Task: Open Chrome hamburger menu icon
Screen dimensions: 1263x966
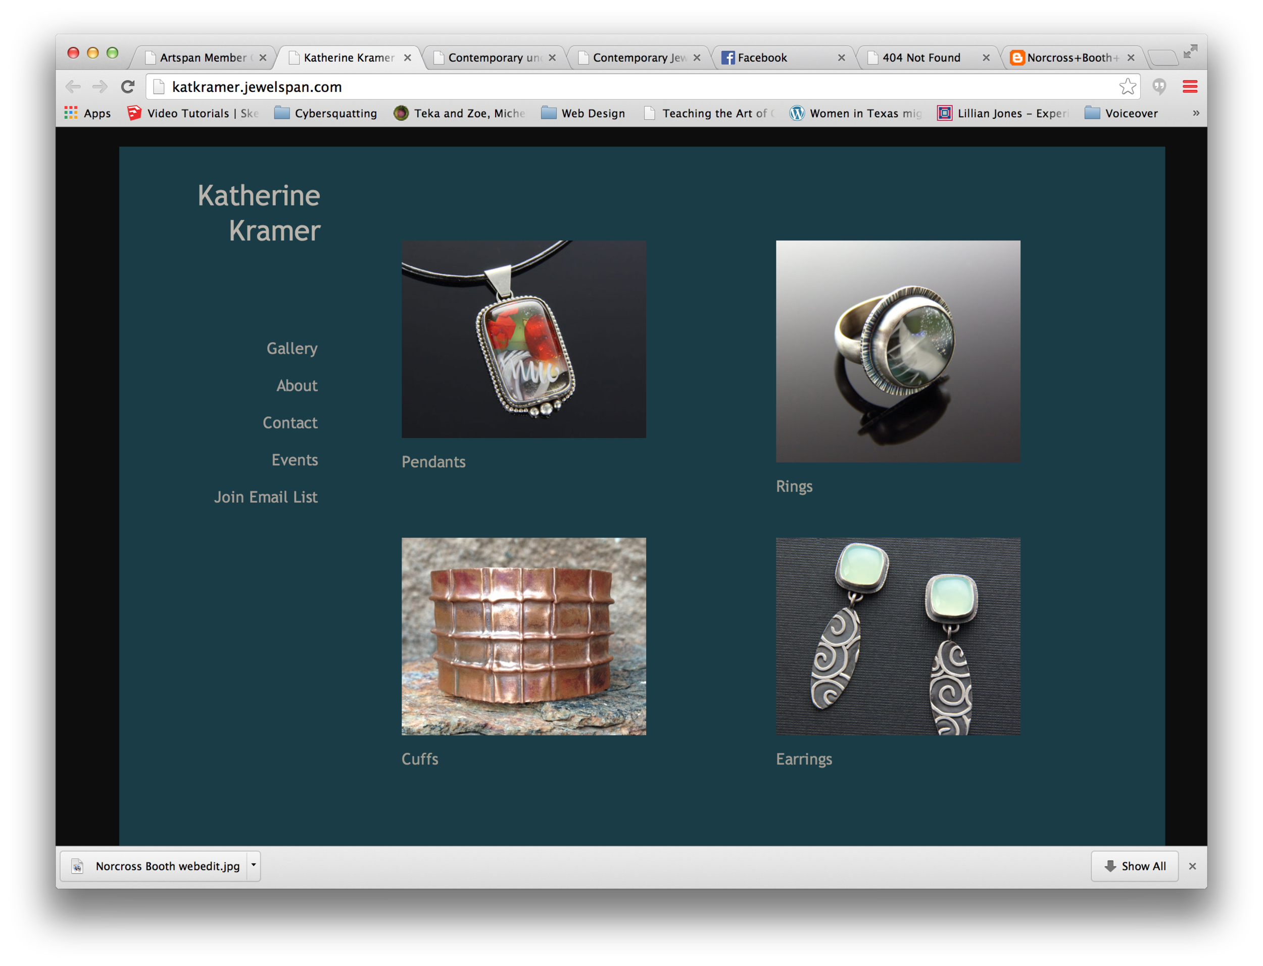Action: click(x=1189, y=87)
